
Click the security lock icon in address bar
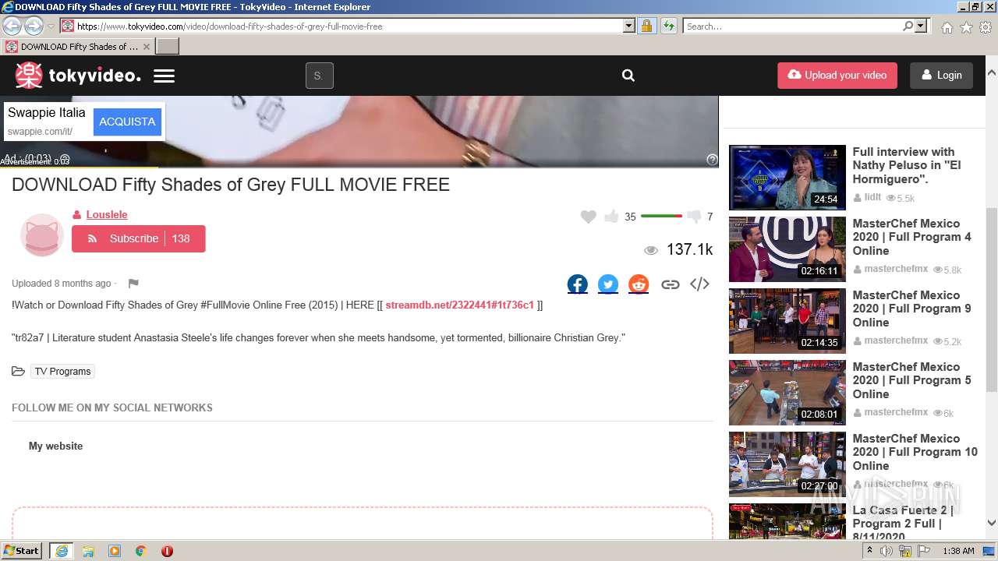(x=646, y=26)
